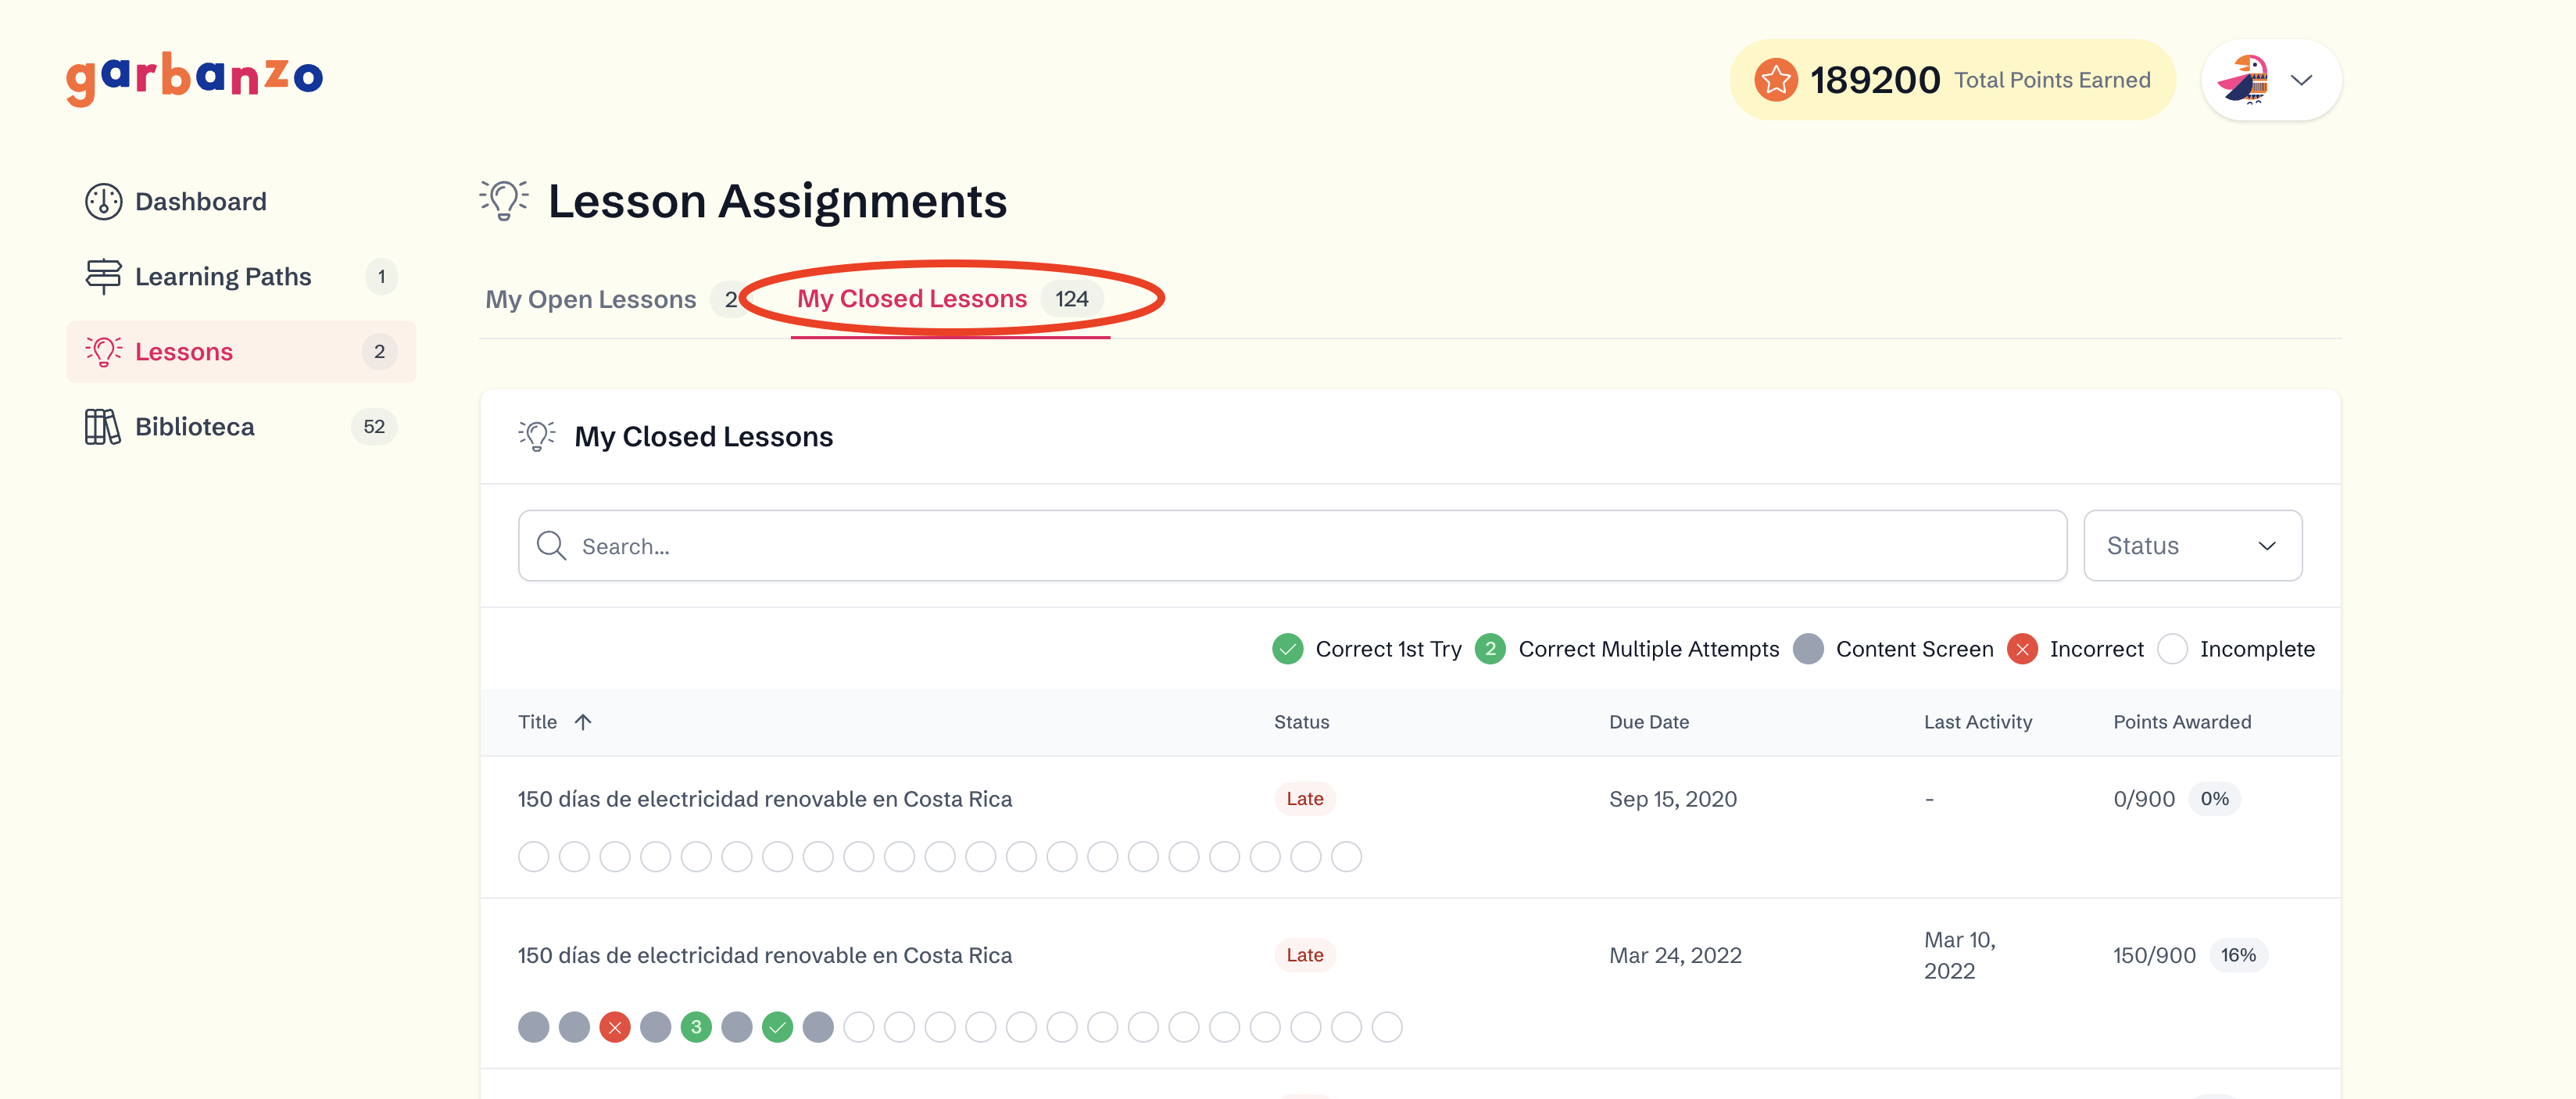Click the search magnifier icon

(x=551, y=546)
